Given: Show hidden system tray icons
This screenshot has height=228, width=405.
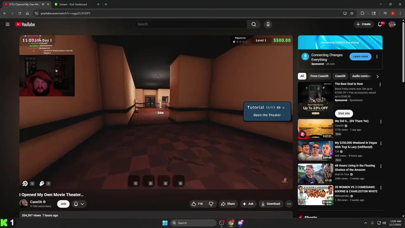Looking at the screenshot, I should tap(365, 223).
